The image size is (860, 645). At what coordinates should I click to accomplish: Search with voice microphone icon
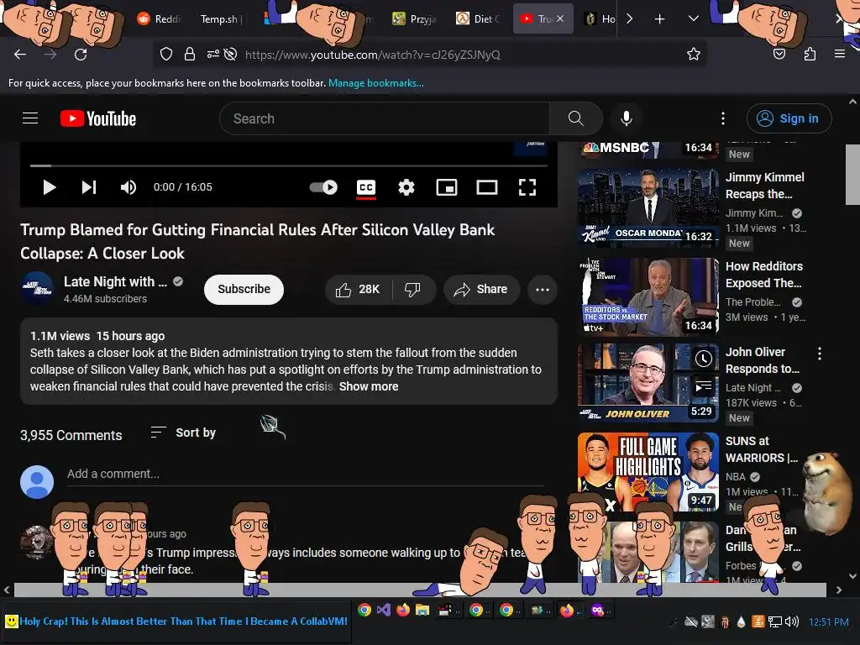[627, 118]
